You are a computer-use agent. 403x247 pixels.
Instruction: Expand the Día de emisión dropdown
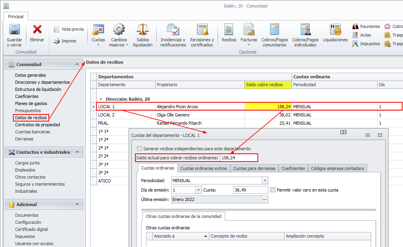pyautogui.click(x=198, y=190)
